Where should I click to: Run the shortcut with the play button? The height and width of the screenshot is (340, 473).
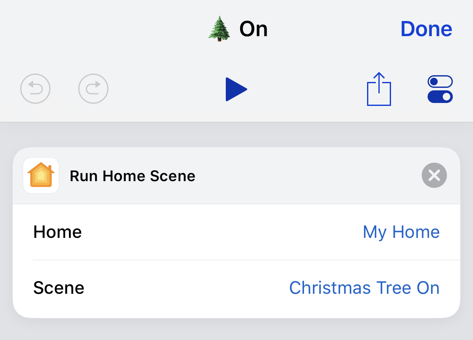[x=236, y=89]
